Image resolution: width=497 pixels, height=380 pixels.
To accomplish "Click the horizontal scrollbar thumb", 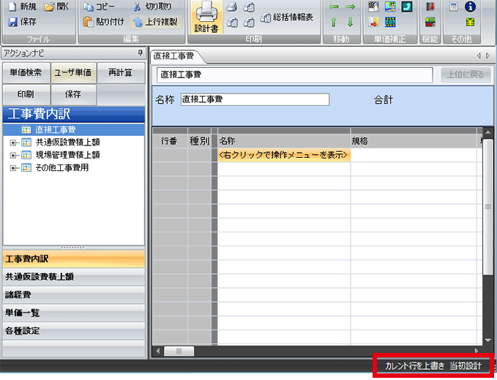I will point(179,351).
